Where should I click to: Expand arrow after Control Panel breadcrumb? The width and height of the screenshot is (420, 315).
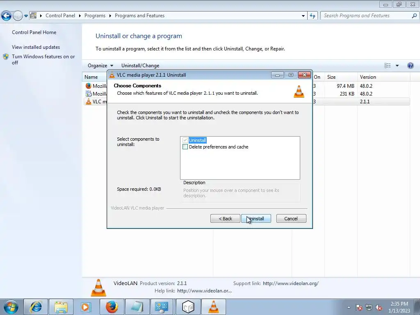80,16
